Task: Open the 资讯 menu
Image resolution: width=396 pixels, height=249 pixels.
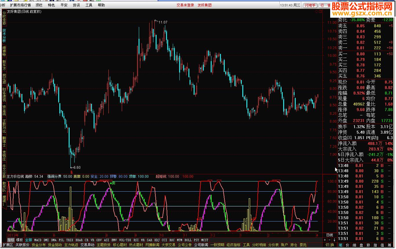Action: click(x=76, y=5)
